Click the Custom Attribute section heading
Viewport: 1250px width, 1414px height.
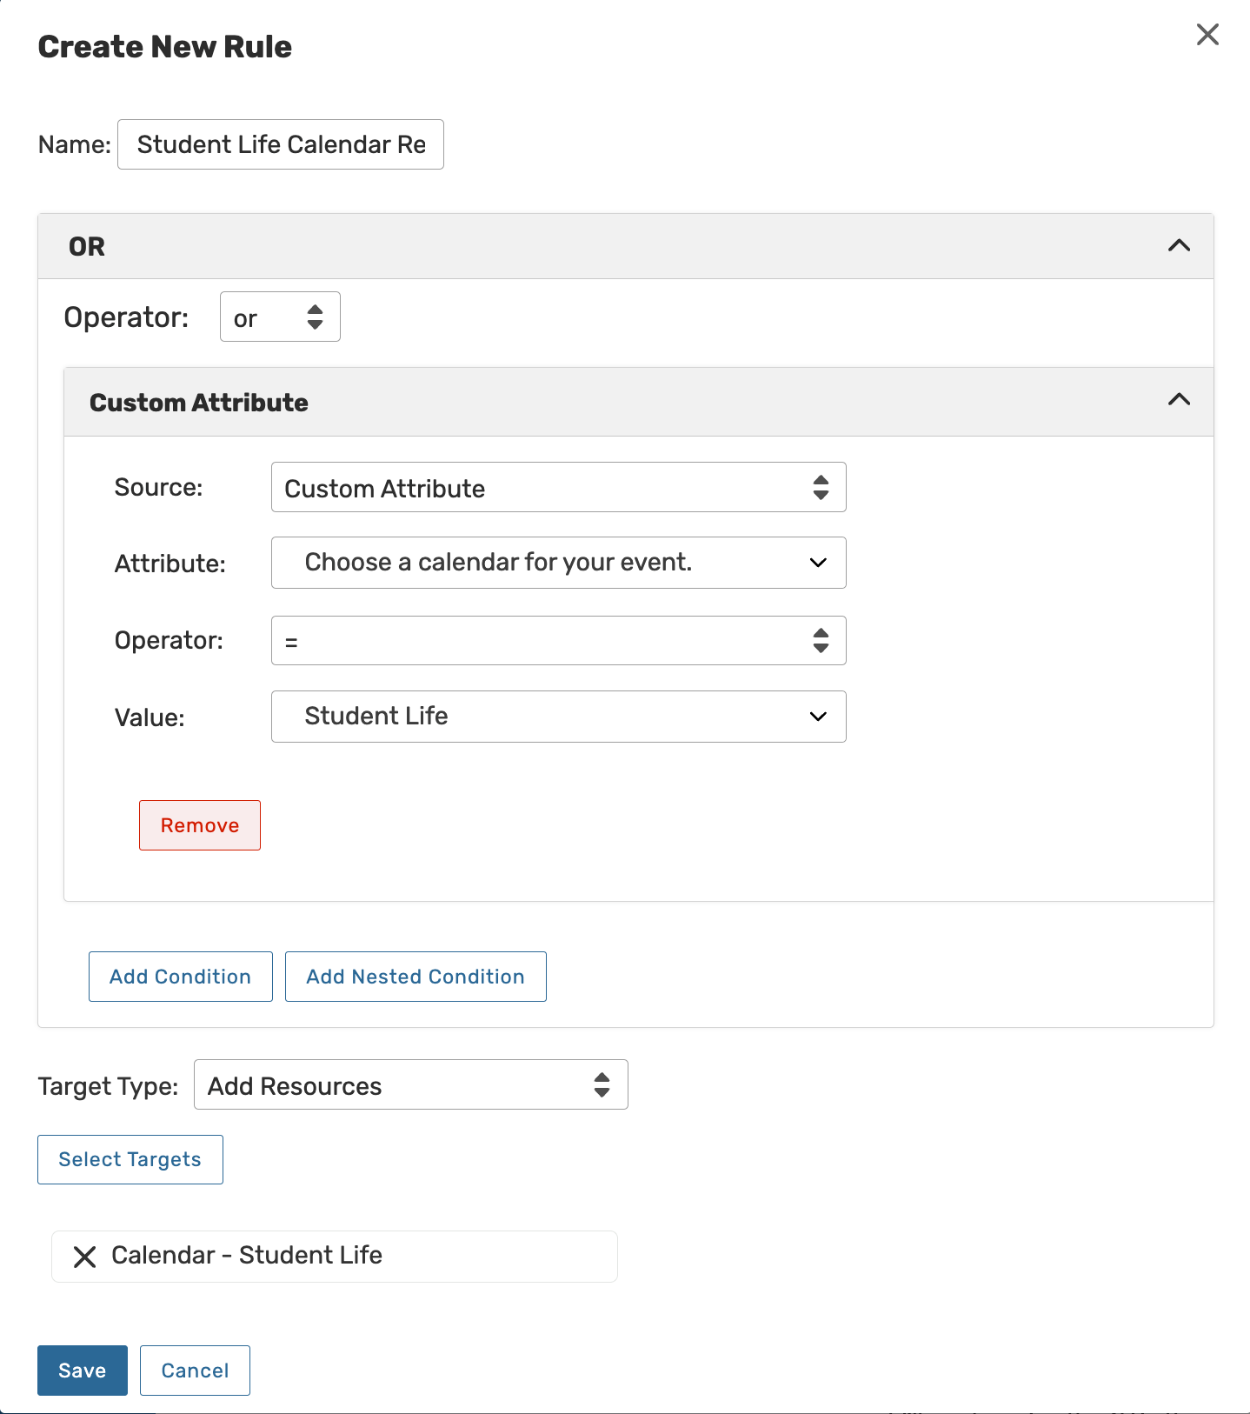(199, 403)
